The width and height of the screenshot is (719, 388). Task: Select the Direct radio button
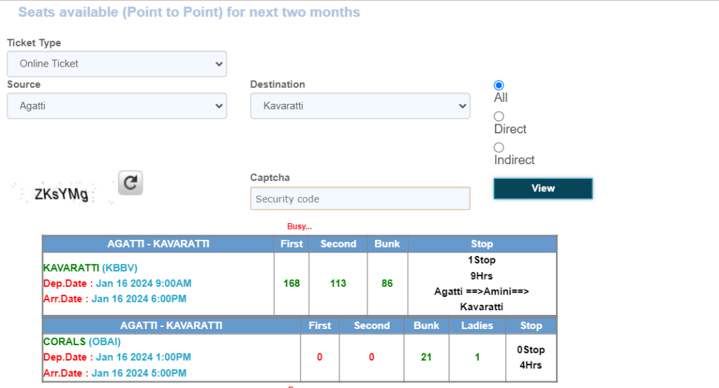[x=499, y=116]
